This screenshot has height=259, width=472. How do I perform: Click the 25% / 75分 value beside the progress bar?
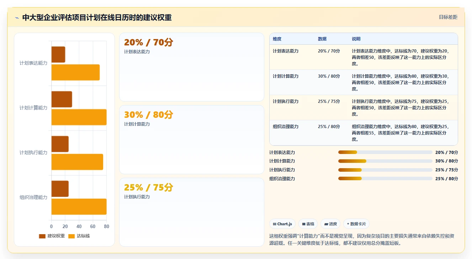(x=447, y=170)
